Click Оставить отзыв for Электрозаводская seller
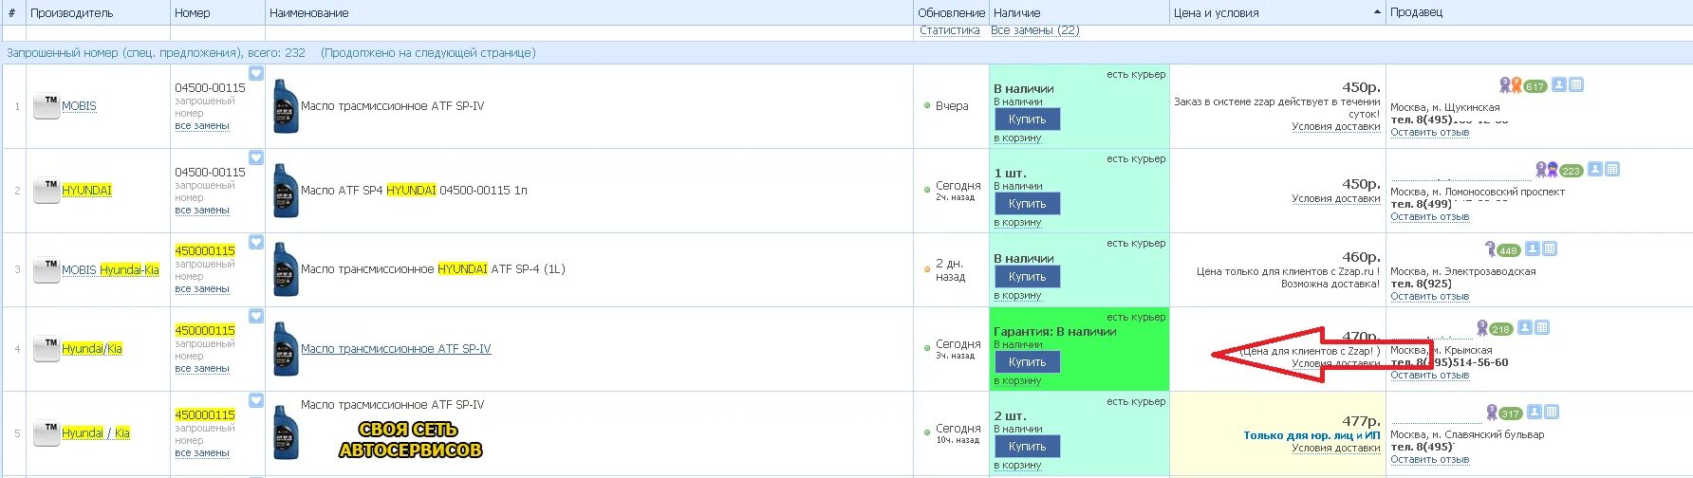The width and height of the screenshot is (1693, 478). (1429, 297)
